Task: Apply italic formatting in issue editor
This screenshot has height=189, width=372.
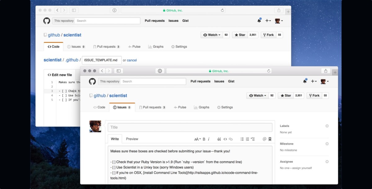Action: pos(209,139)
